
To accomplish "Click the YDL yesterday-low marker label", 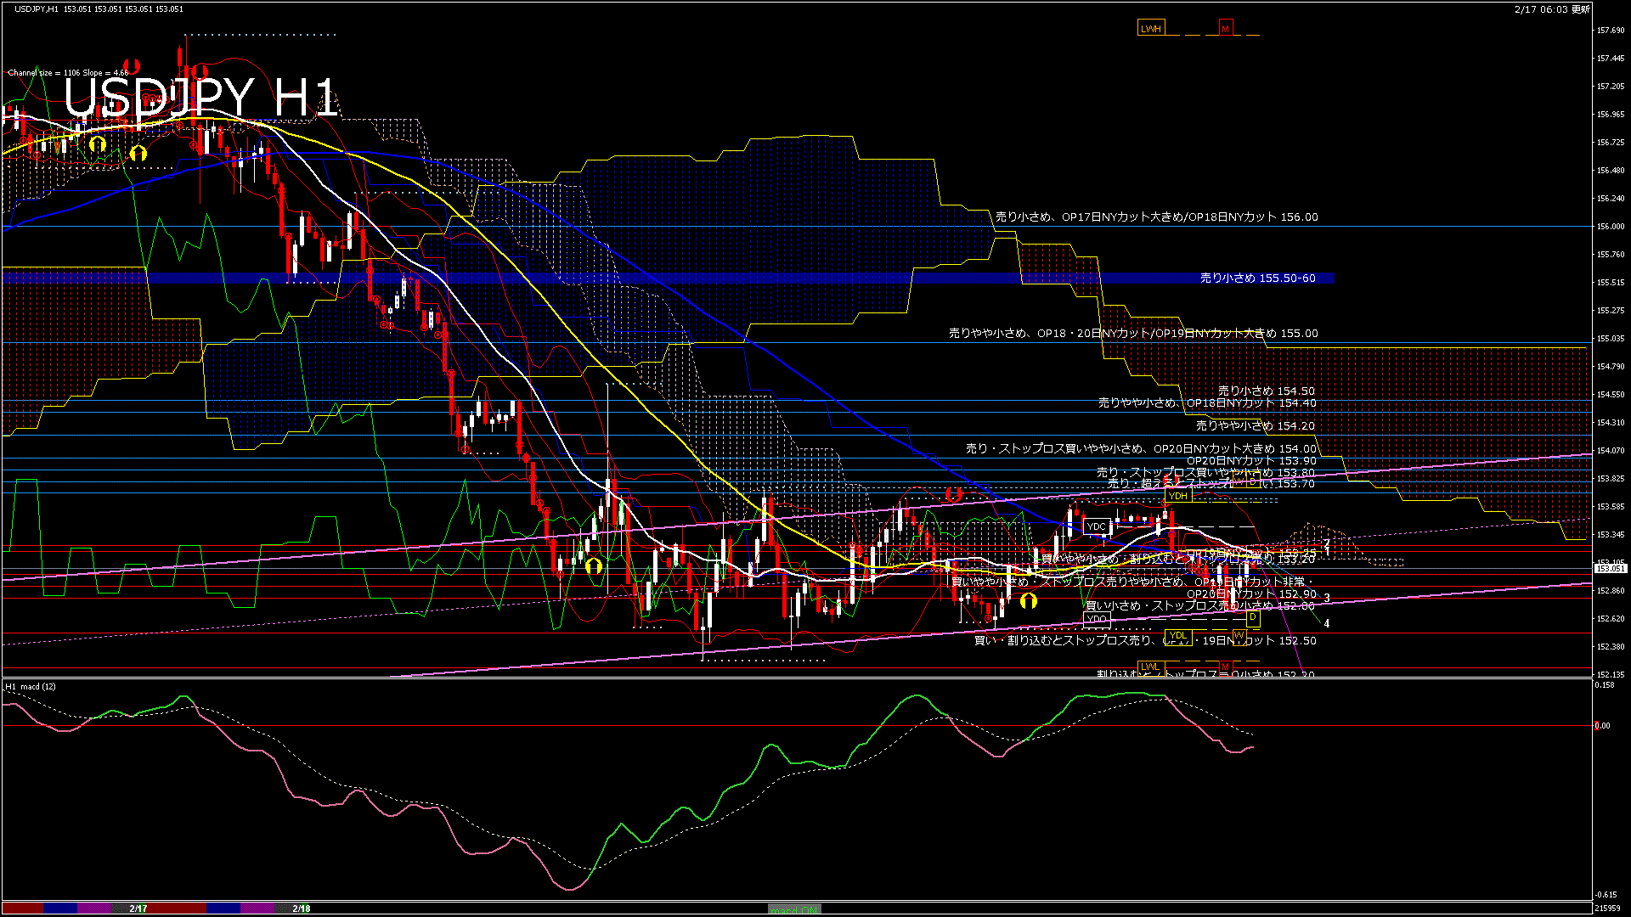I will pyautogui.click(x=1177, y=636).
